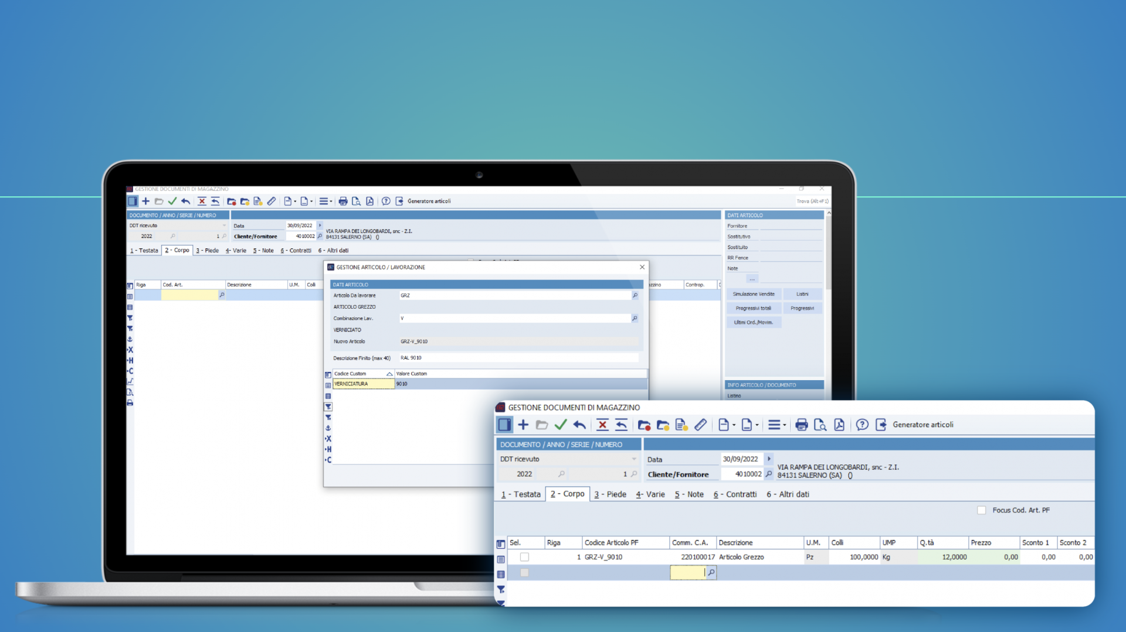Click the funnel icon in Gestione Articolo dialog sidebar
The height and width of the screenshot is (632, 1126).
point(328,406)
